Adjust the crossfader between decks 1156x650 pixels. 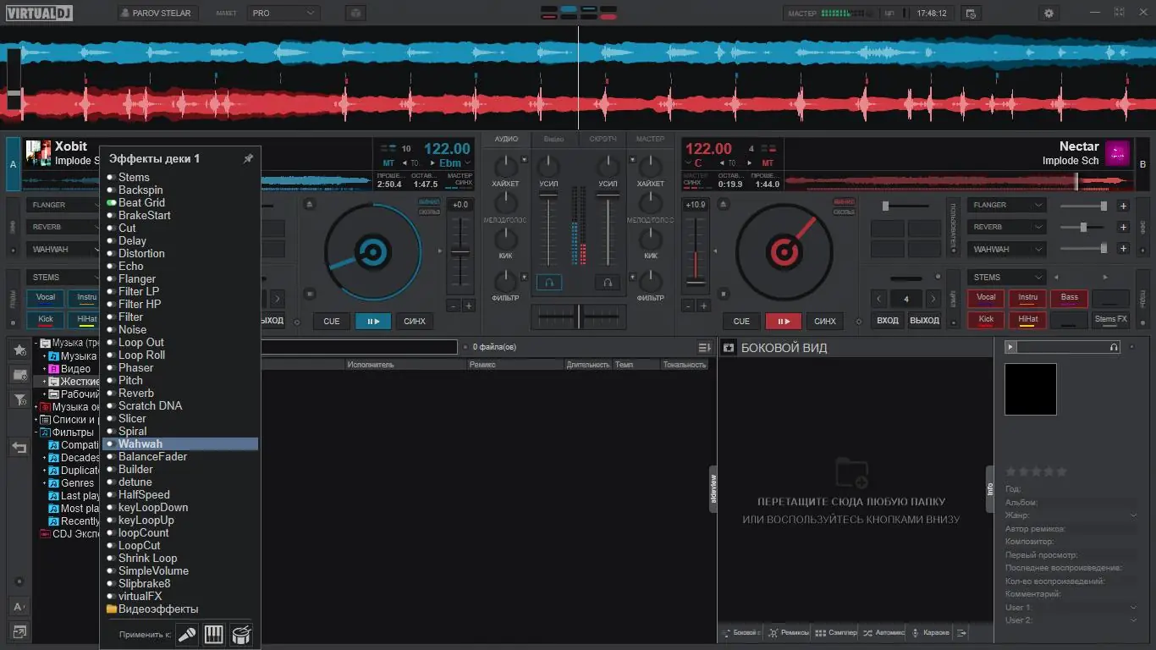(578, 317)
